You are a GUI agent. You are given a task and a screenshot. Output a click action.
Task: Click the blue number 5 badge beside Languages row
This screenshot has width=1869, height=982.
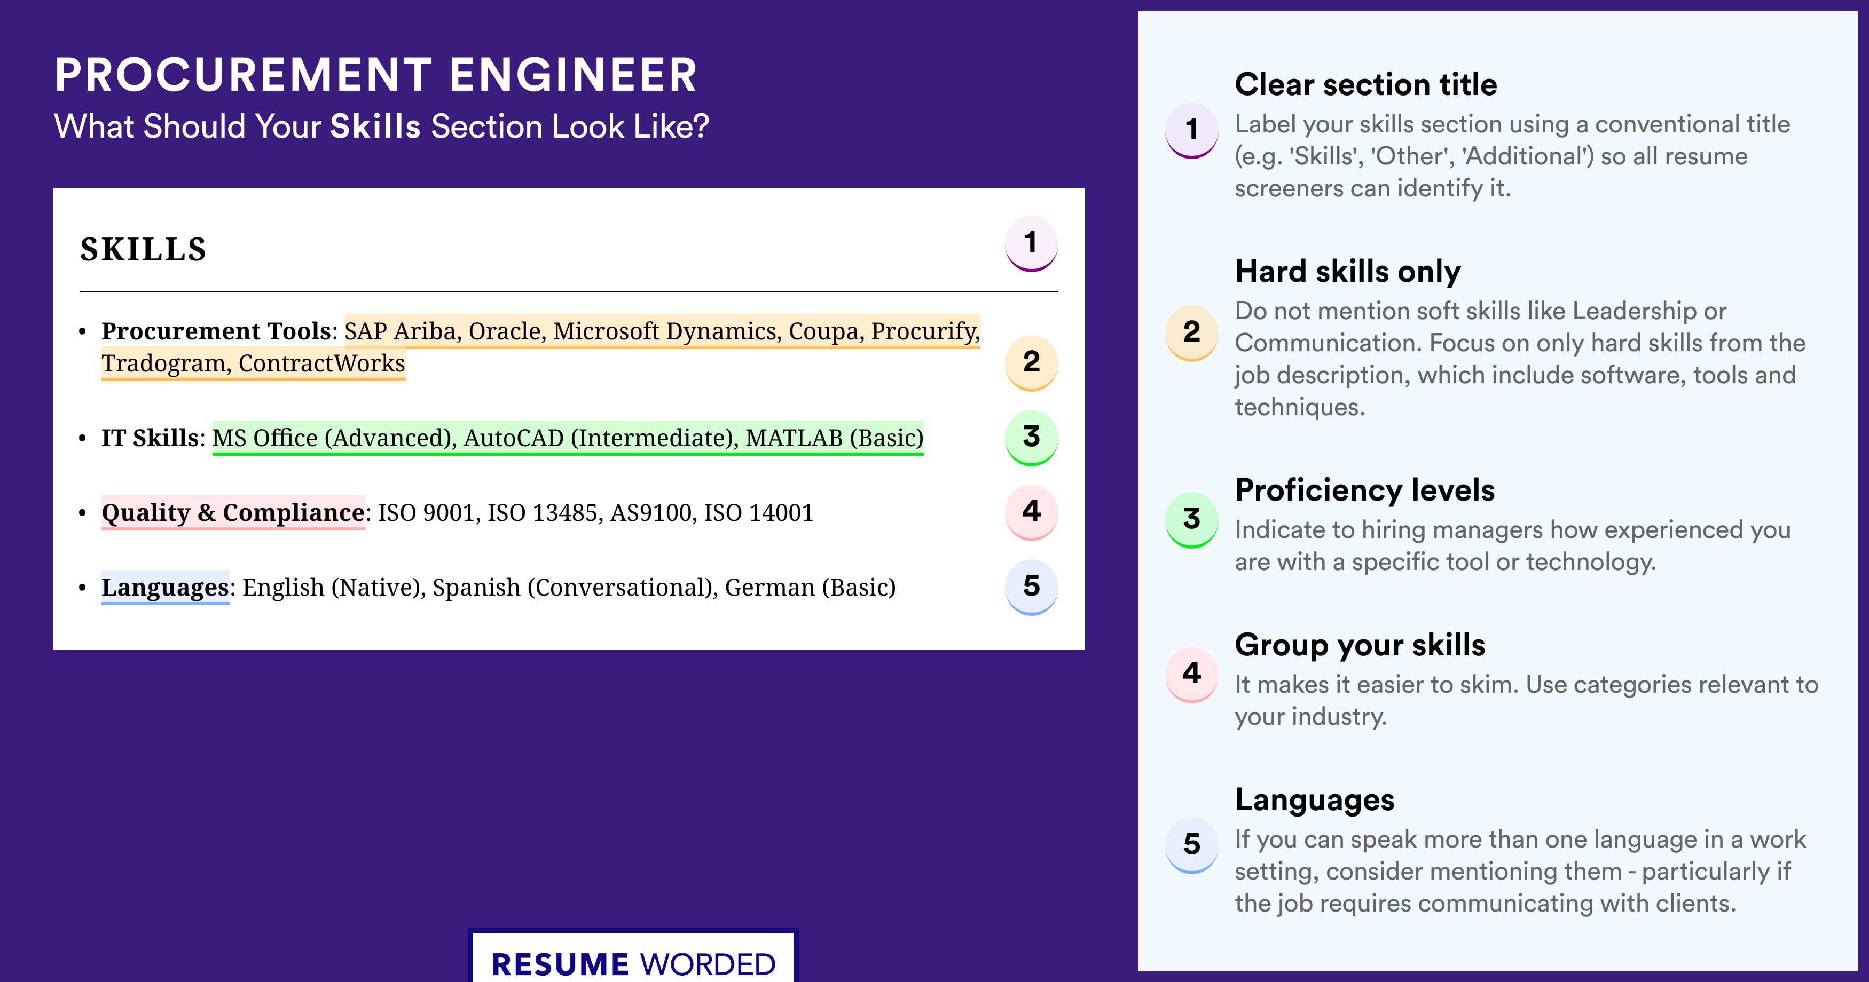pos(1031,588)
